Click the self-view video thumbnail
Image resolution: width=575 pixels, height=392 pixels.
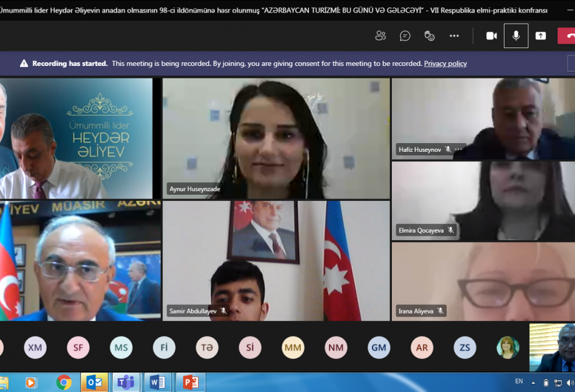click(553, 347)
